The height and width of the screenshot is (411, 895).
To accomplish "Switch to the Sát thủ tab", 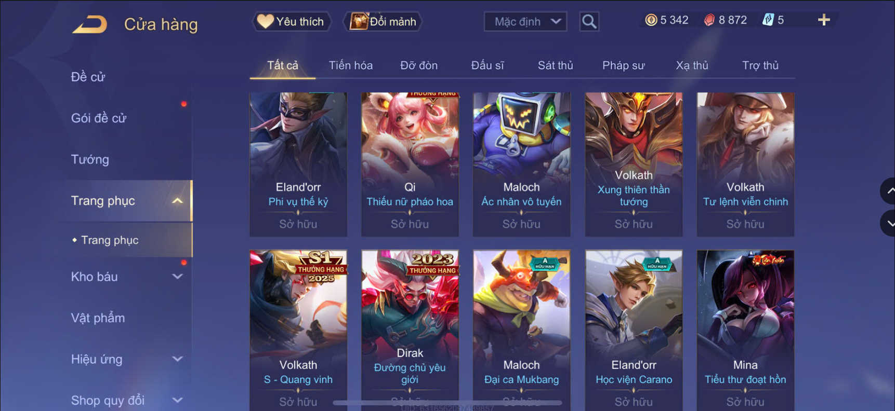I will point(555,65).
